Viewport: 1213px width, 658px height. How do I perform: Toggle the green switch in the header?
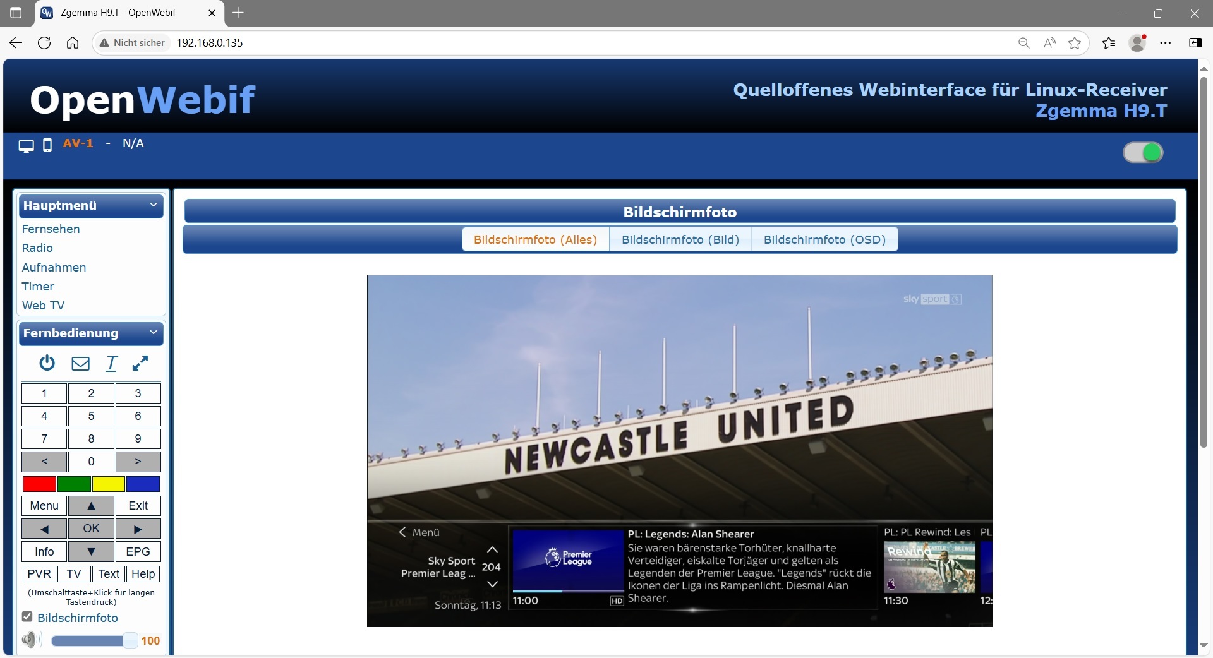point(1143,152)
